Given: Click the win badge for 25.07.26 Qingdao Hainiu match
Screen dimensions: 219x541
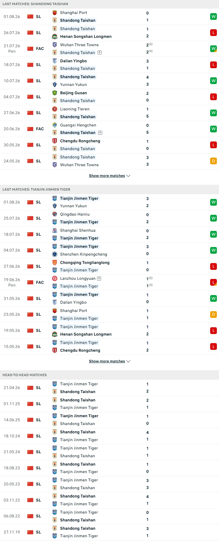Looking at the screenshot, I should pyautogui.click(x=213, y=218).
